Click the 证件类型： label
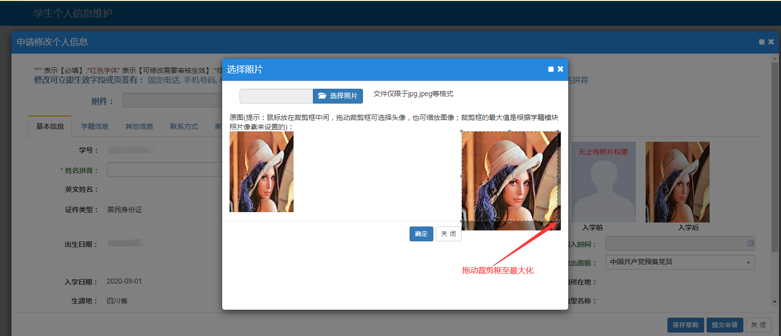The height and width of the screenshot is (336, 781). [82, 210]
